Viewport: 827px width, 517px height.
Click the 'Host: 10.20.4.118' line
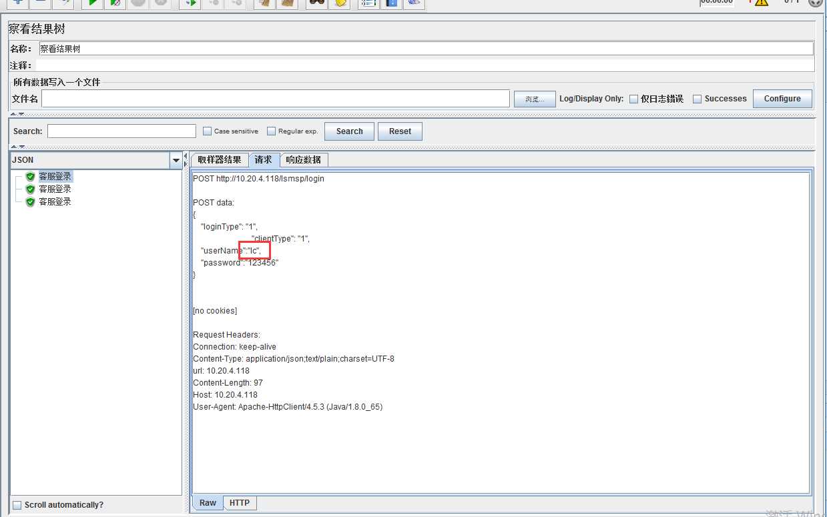pos(225,395)
